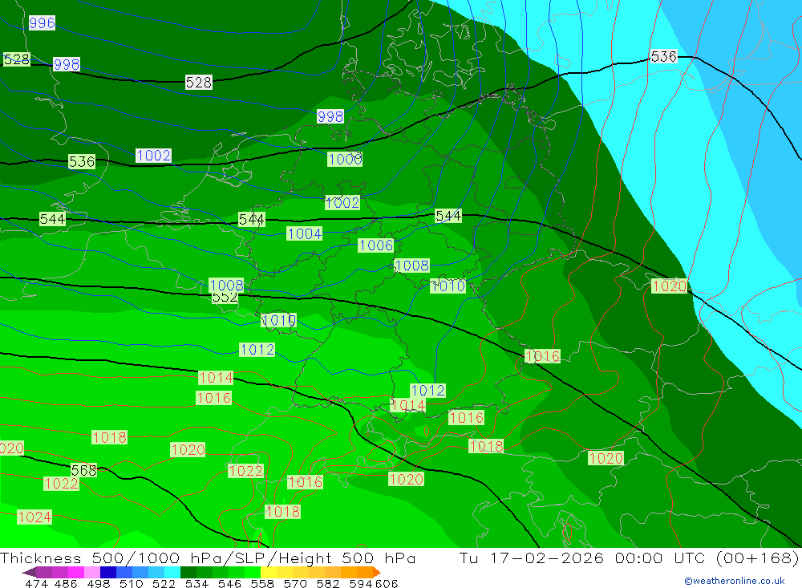The height and width of the screenshot is (588, 802).
Task: Select the 522 legend value
Action: point(164,583)
